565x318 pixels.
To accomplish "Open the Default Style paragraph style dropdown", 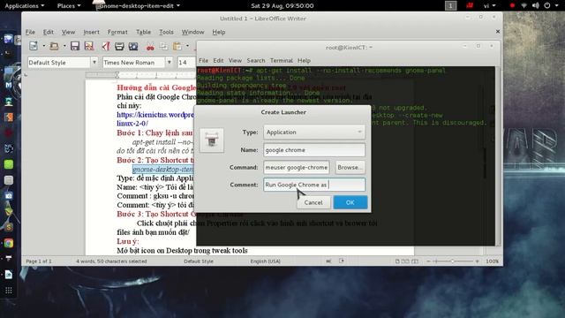I will (x=94, y=63).
